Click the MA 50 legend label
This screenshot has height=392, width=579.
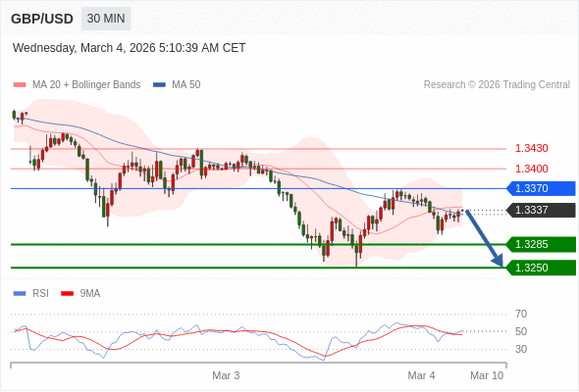coord(186,85)
